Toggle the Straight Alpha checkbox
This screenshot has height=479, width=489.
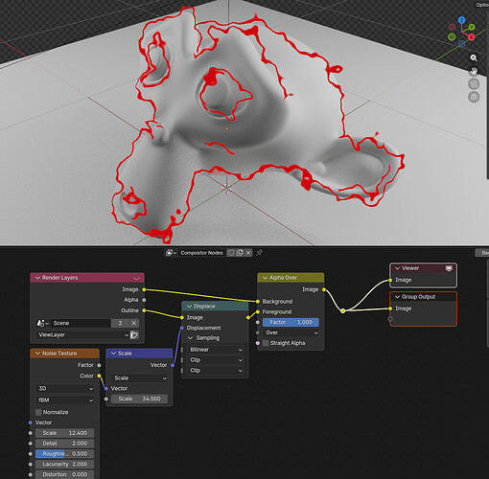point(266,343)
